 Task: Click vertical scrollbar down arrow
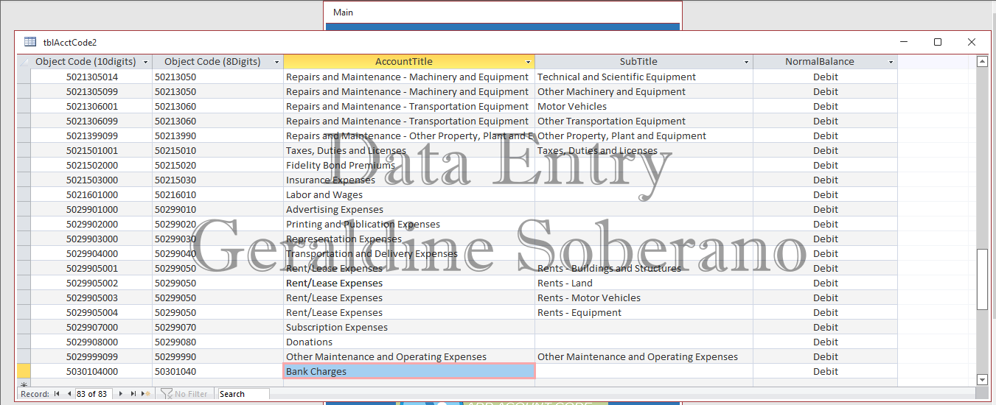[x=982, y=379]
